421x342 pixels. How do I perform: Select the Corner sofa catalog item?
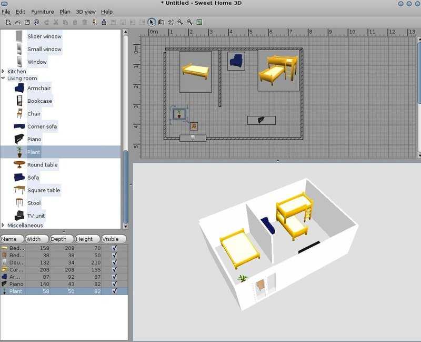(42, 126)
